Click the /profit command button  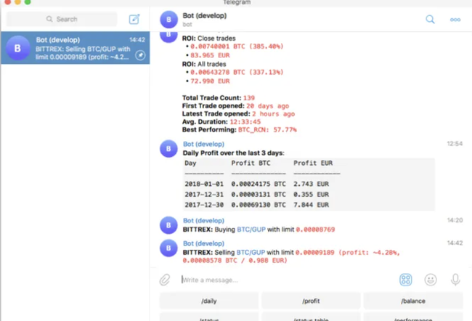tap(311, 301)
